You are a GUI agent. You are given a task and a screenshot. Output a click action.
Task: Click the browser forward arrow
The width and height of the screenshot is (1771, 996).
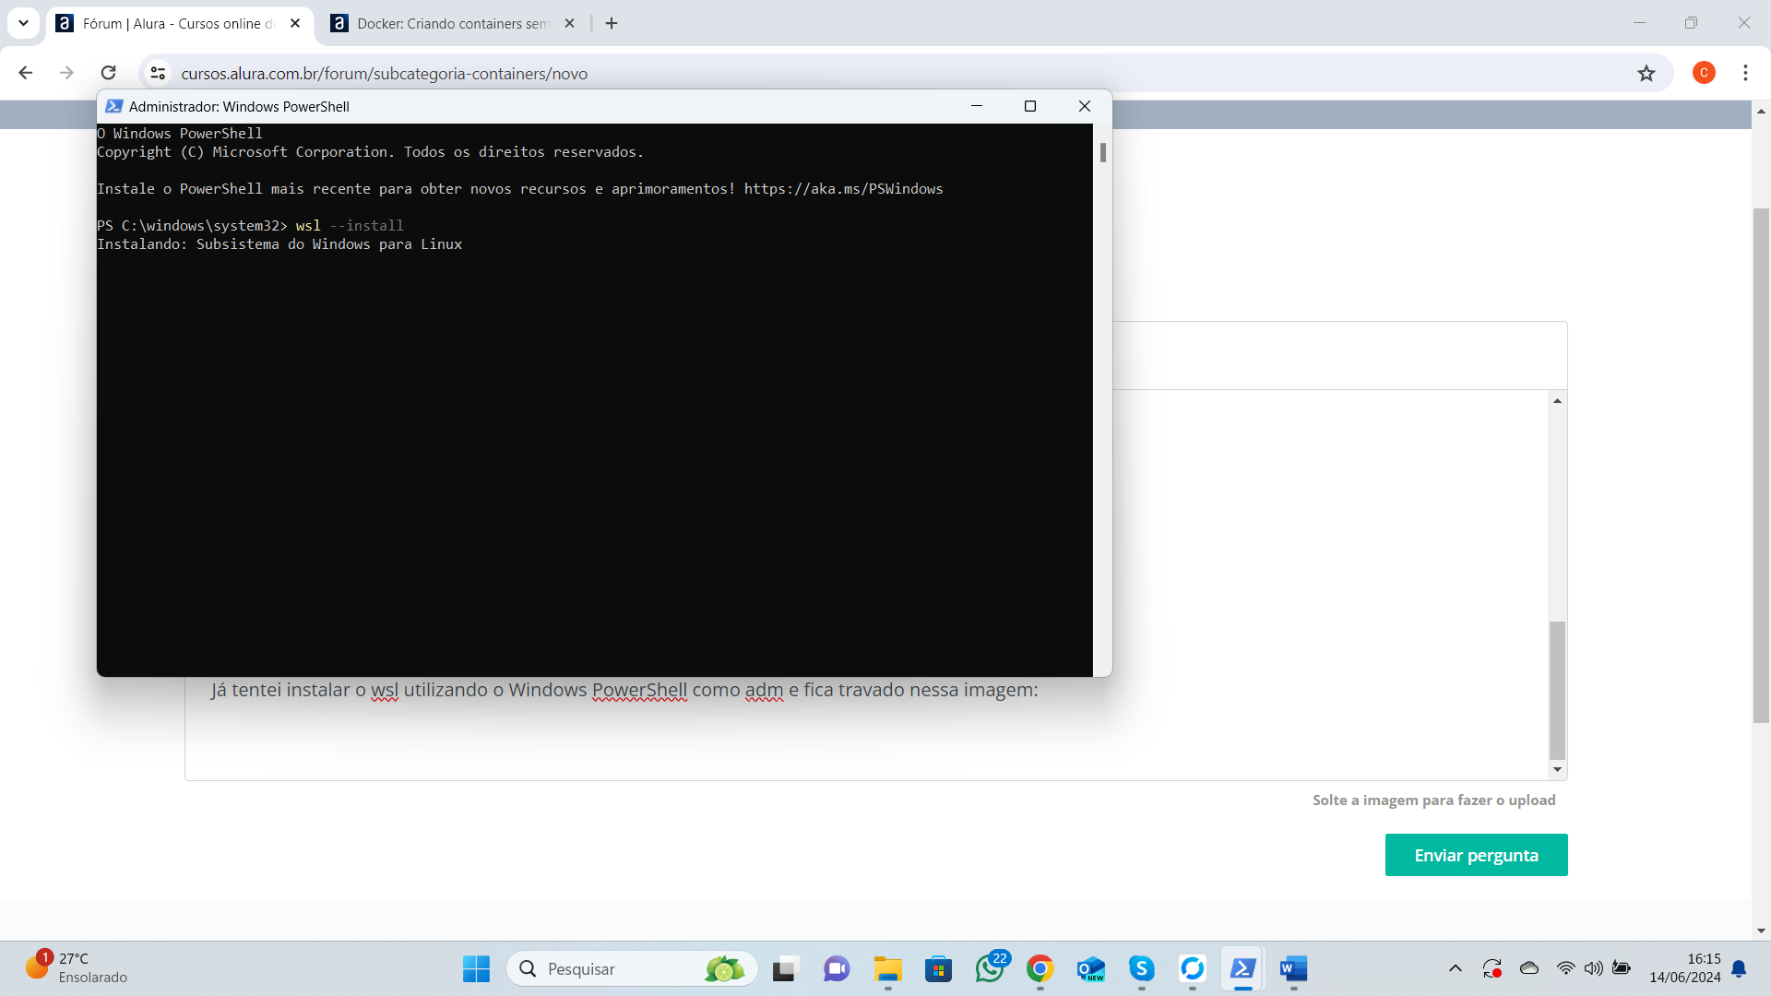point(66,73)
